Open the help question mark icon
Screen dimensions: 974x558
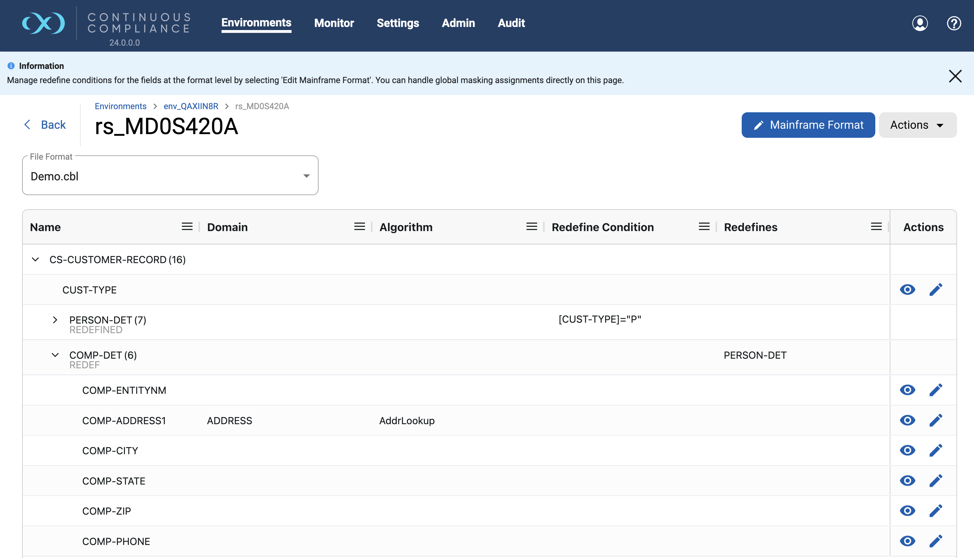click(x=954, y=23)
